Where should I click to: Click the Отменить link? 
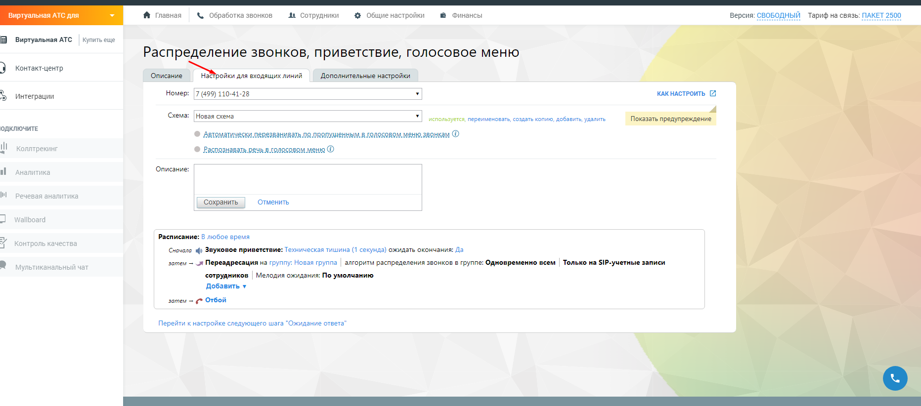[x=273, y=202]
